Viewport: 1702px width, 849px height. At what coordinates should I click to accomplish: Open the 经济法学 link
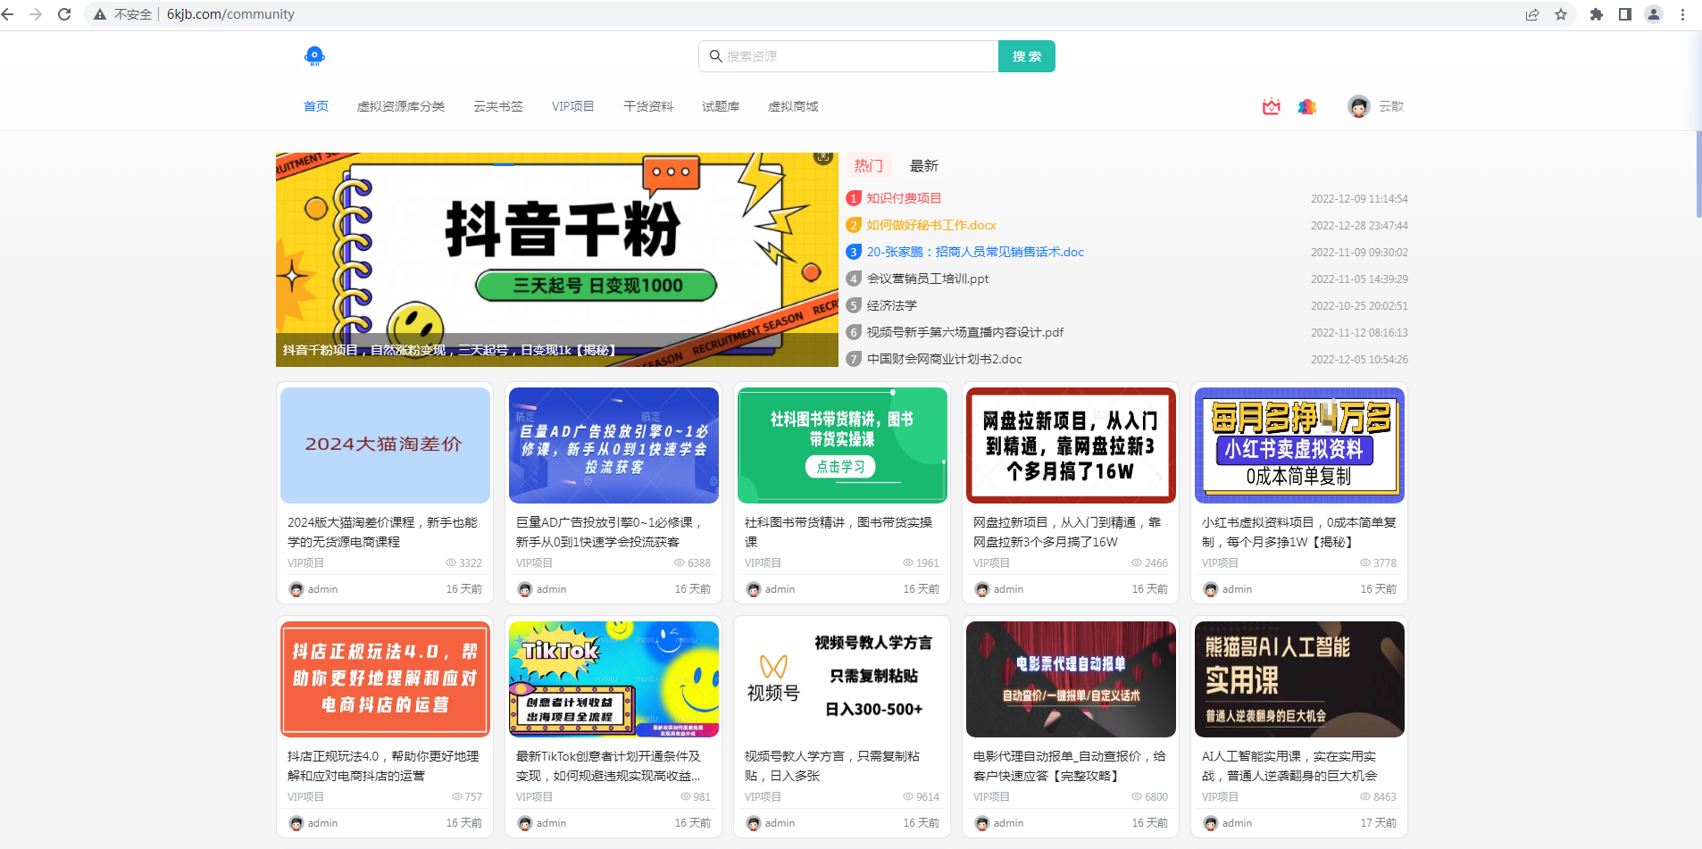coord(892,305)
